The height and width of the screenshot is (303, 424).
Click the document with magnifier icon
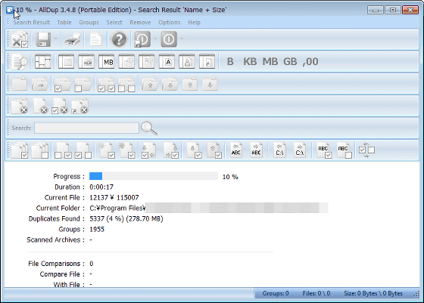pos(20,62)
